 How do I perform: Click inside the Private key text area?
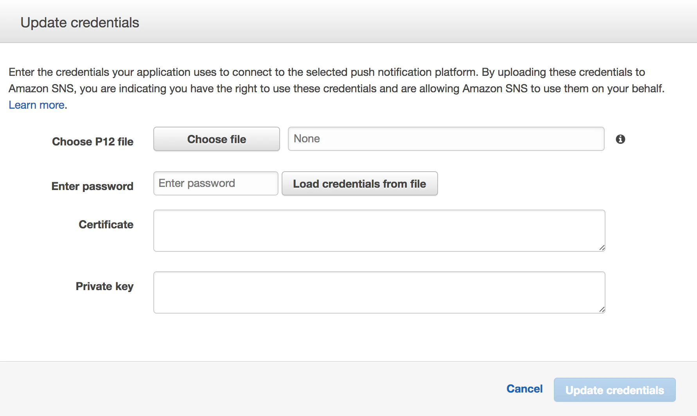coord(379,292)
